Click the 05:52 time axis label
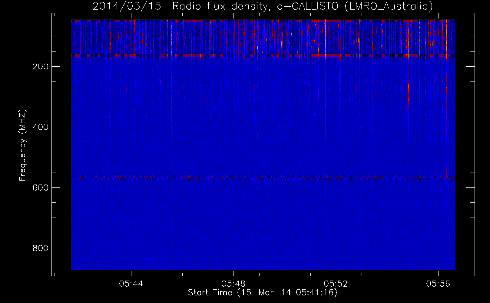Viewport: 490px width, 303px height. point(336,284)
